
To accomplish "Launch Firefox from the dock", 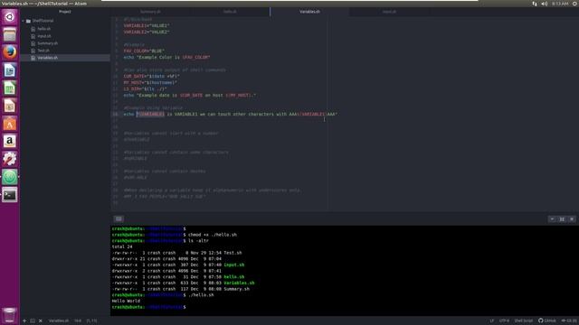I will click(x=10, y=52).
